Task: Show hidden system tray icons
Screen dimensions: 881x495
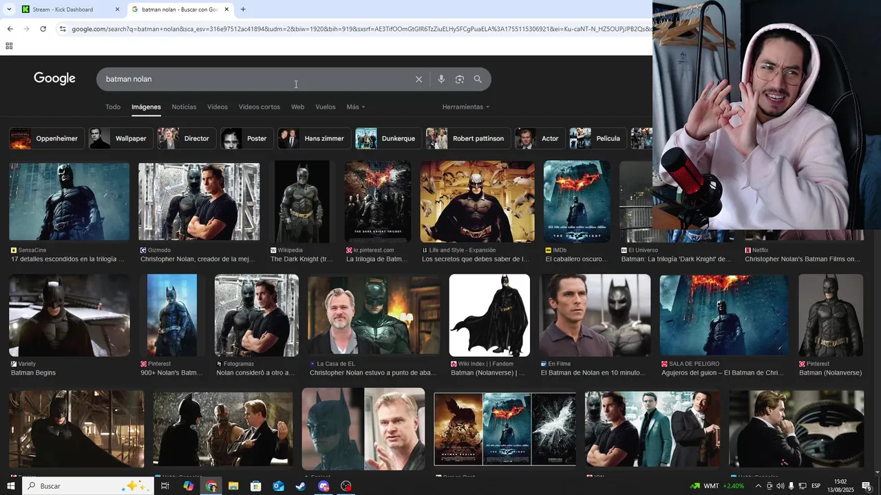Action: [758, 486]
